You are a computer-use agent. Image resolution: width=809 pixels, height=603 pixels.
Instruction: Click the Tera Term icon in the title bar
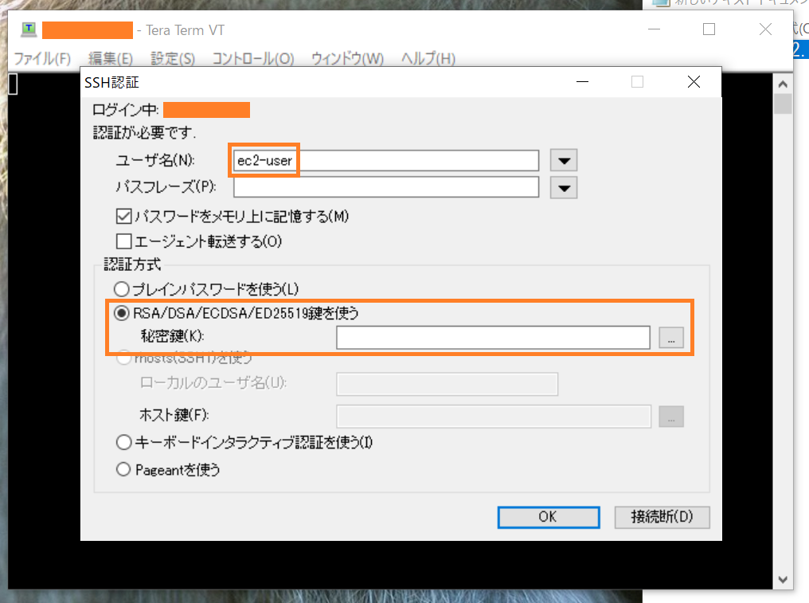pos(28,29)
